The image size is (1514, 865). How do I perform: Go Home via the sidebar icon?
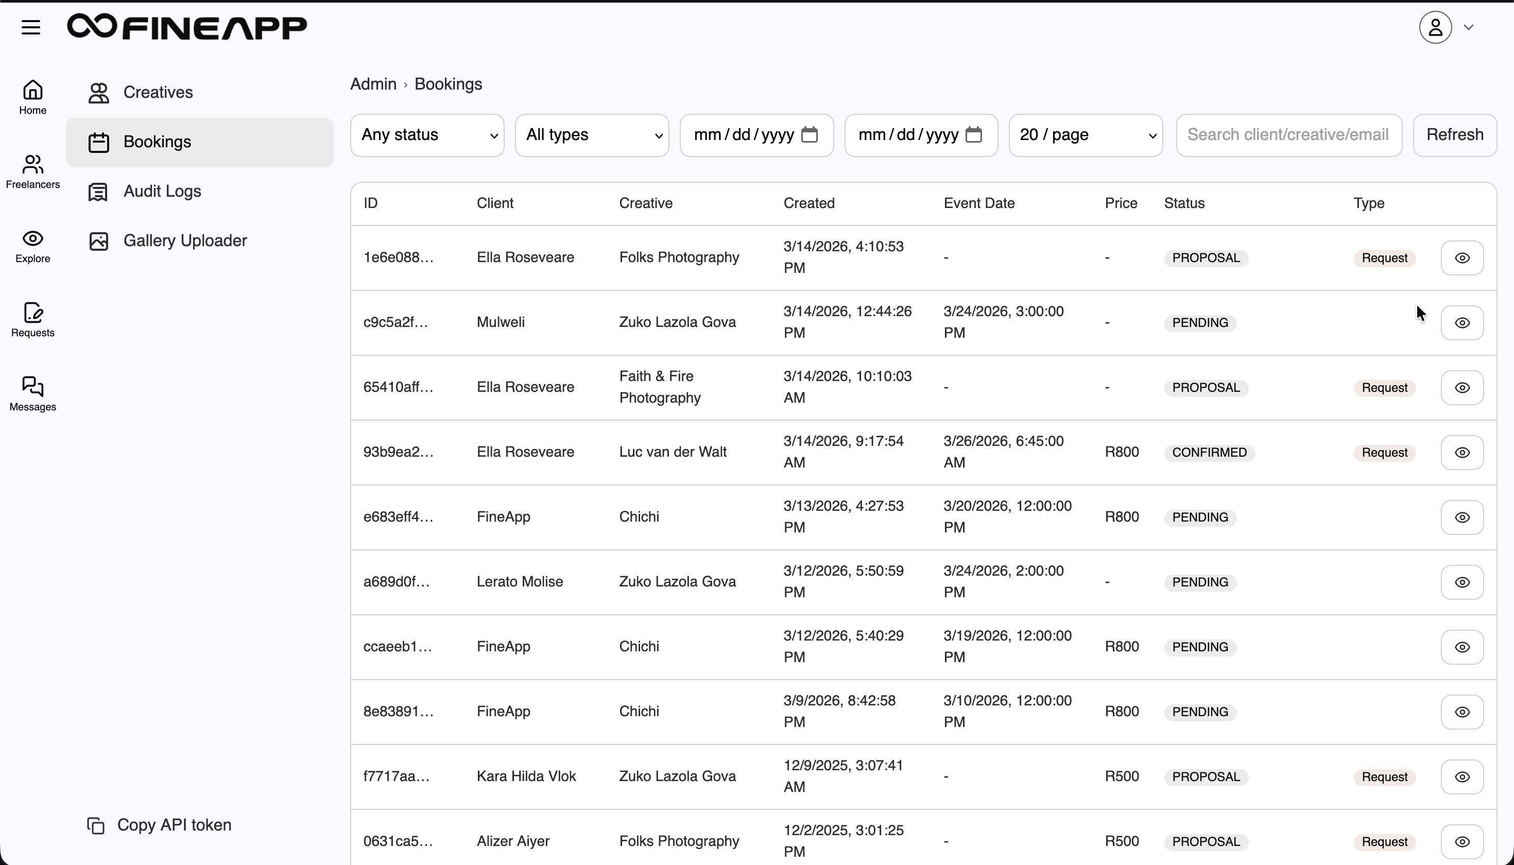32,96
